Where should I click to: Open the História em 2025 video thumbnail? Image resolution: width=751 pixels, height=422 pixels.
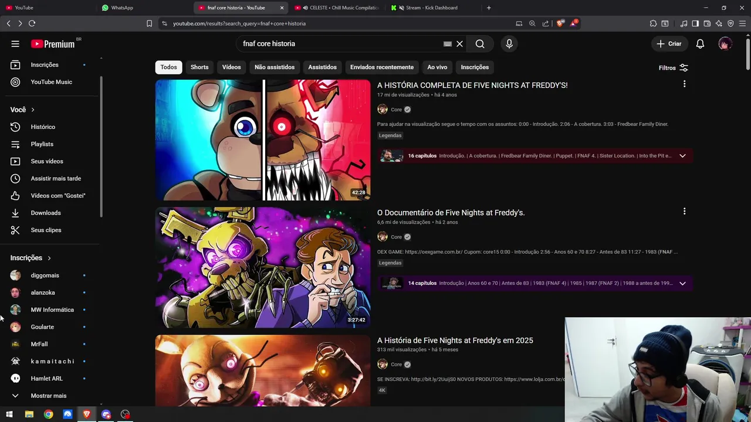tap(263, 370)
